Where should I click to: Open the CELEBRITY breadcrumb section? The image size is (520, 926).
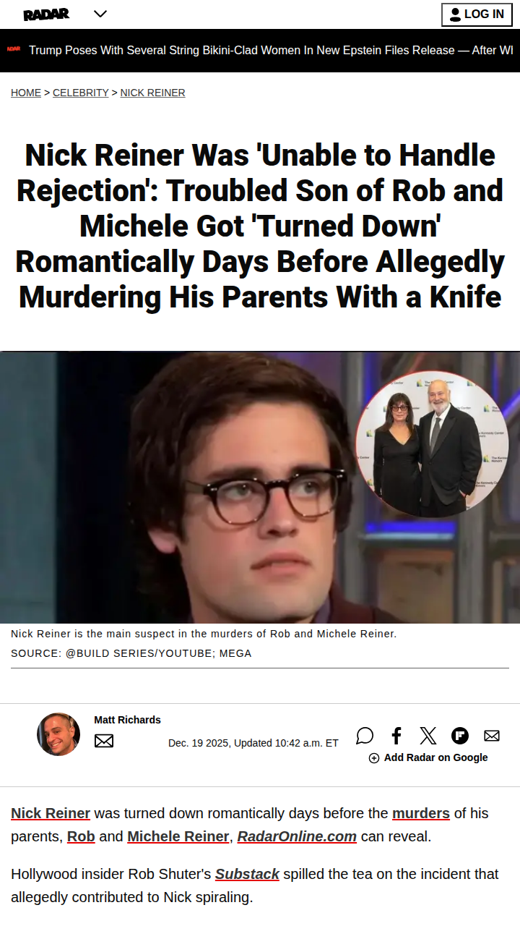click(x=81, y=93)
